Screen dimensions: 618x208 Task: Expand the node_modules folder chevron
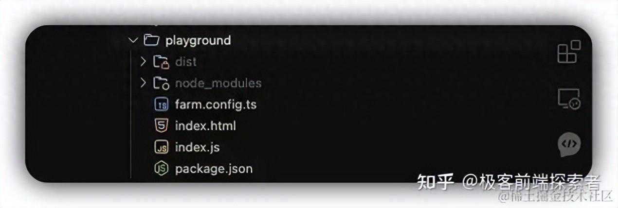click(x=143, y=83)
